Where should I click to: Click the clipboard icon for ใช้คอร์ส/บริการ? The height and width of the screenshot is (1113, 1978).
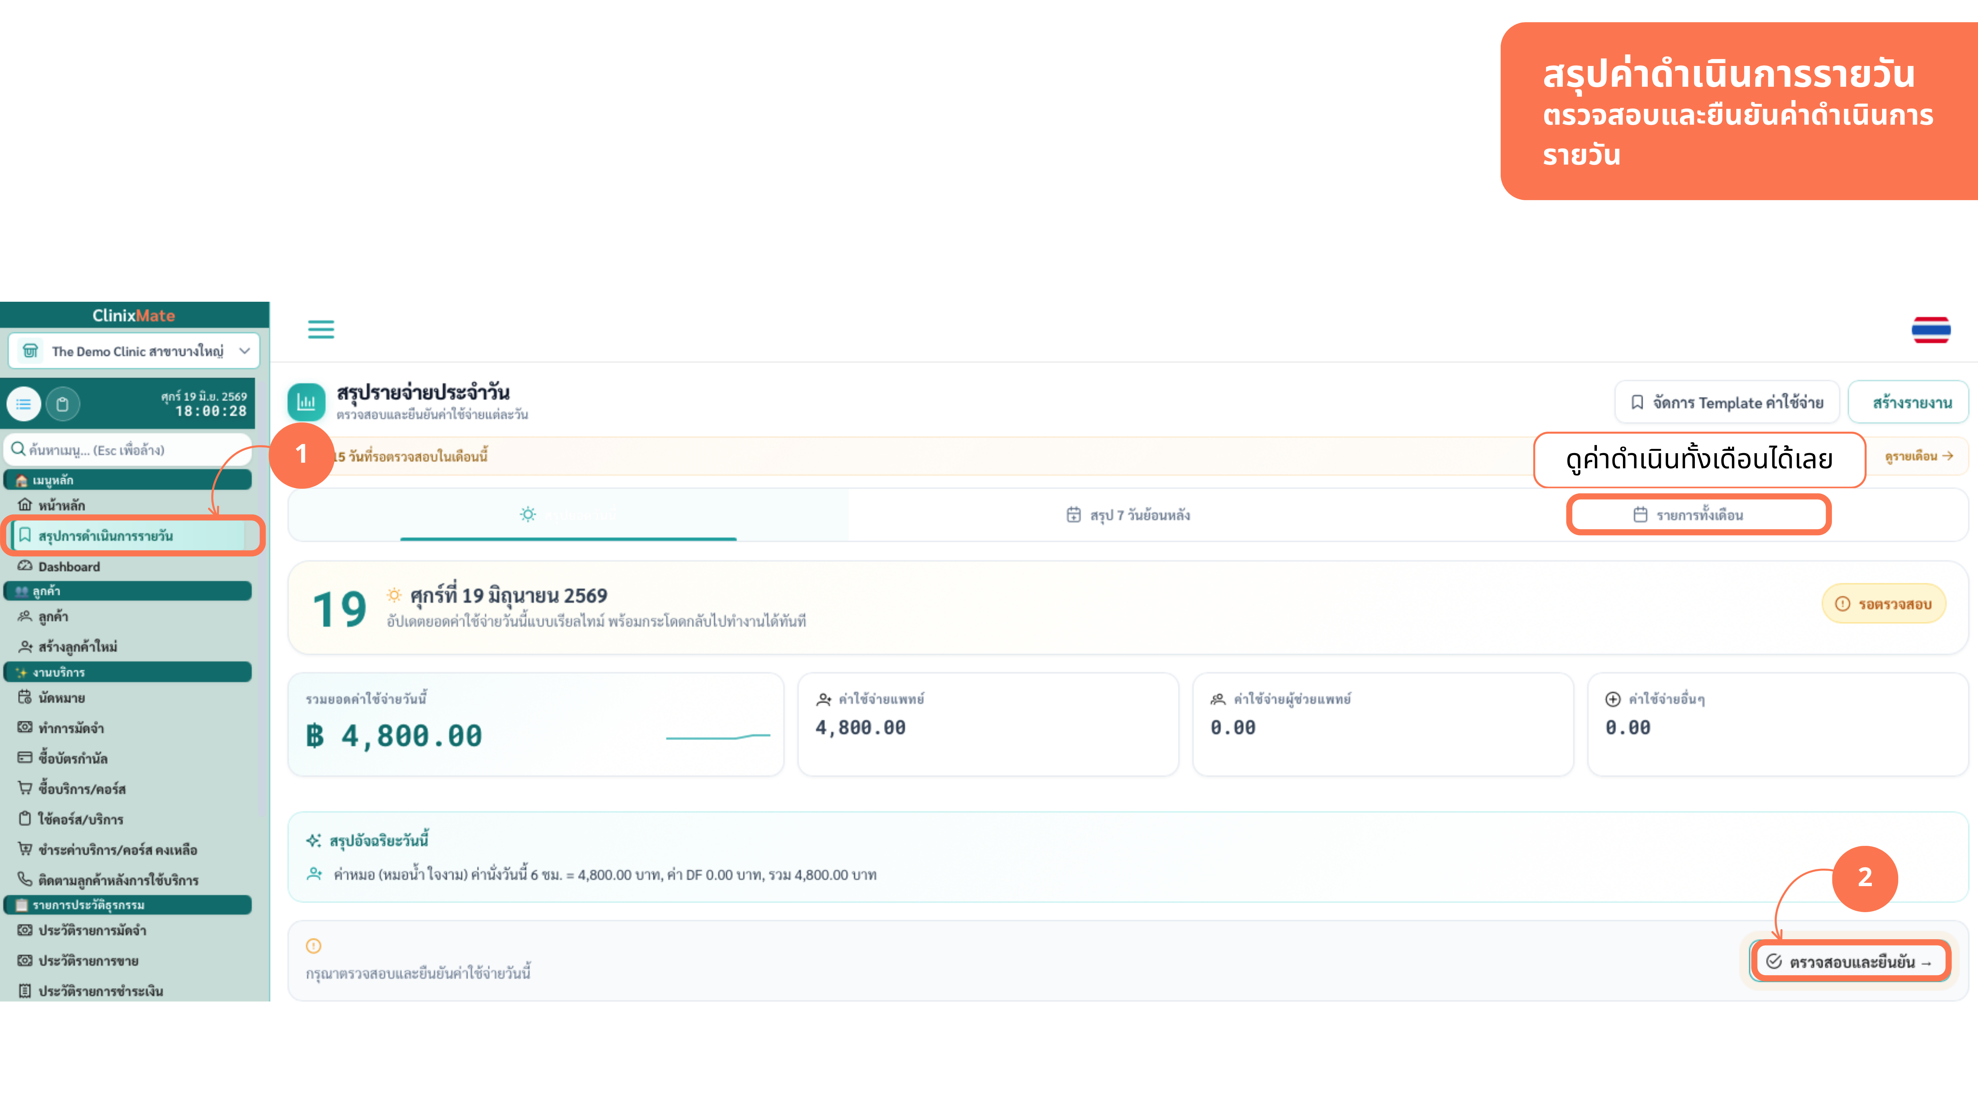[25, 819]
